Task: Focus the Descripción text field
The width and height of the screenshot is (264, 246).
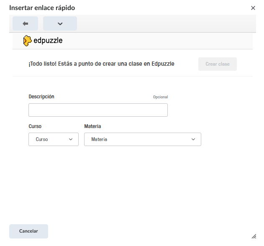Action: 98,110
